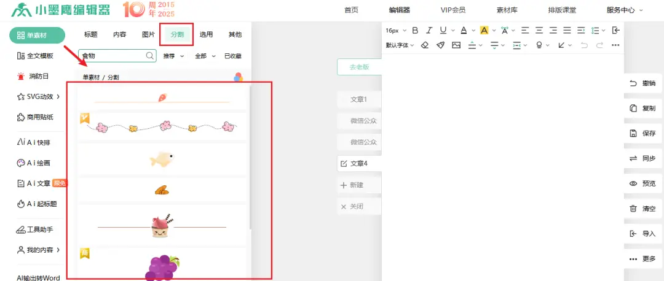
Task: Click the diagonal arrow icon in toolbar
Action: (561, 45)
